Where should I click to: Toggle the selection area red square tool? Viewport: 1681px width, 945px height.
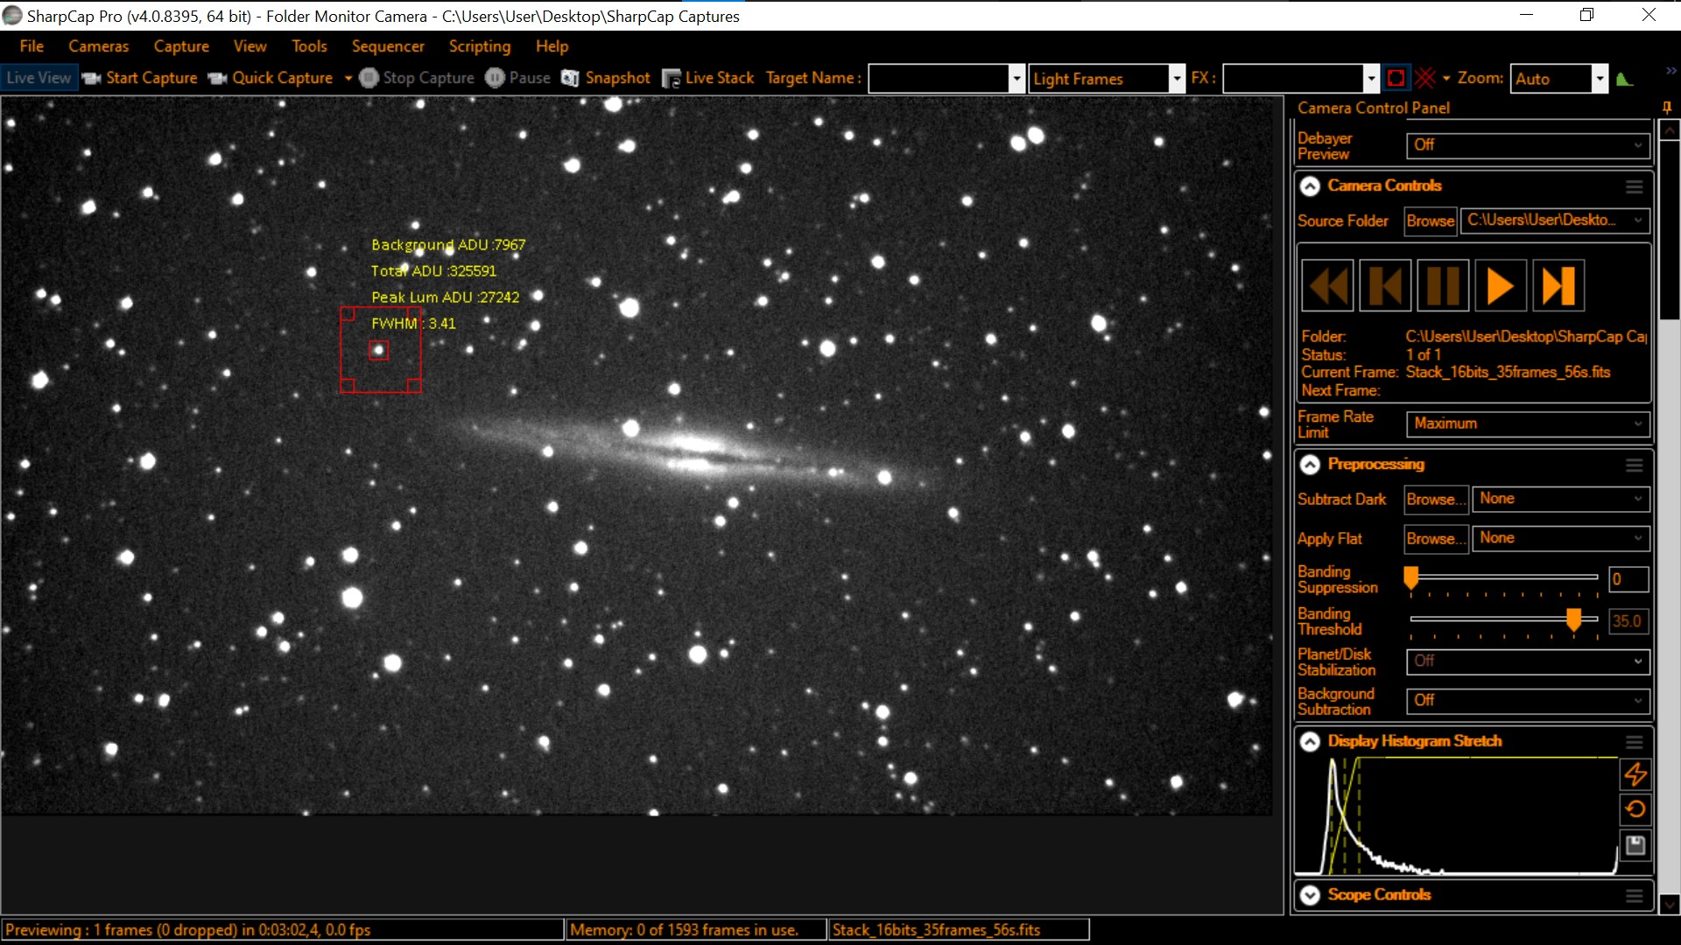point(1396,79)
